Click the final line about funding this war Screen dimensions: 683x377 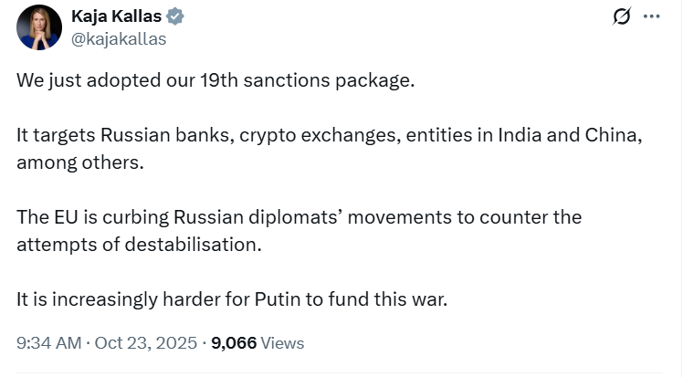click(x=232, y=299)
